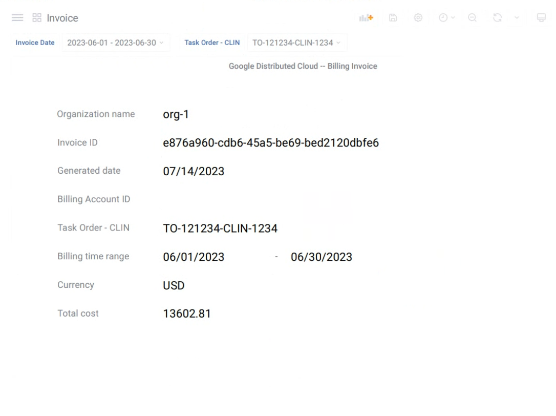The height and width of the screenshot is (416, 556).
Task: Click the dashboard grid icon beside Invoice title
Action: click(x=35, y=17)
